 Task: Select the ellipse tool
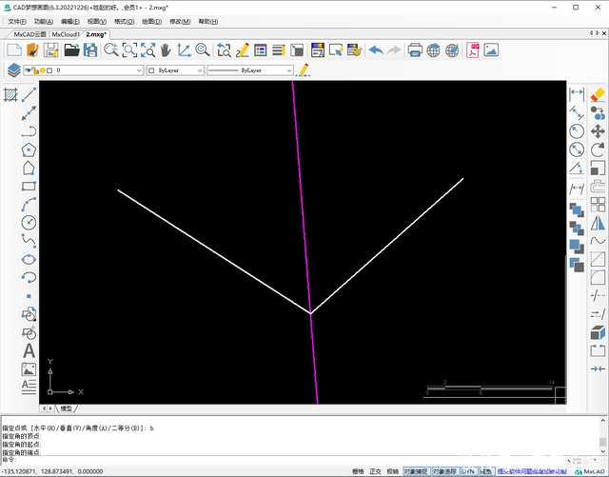[x=29, y=259]
